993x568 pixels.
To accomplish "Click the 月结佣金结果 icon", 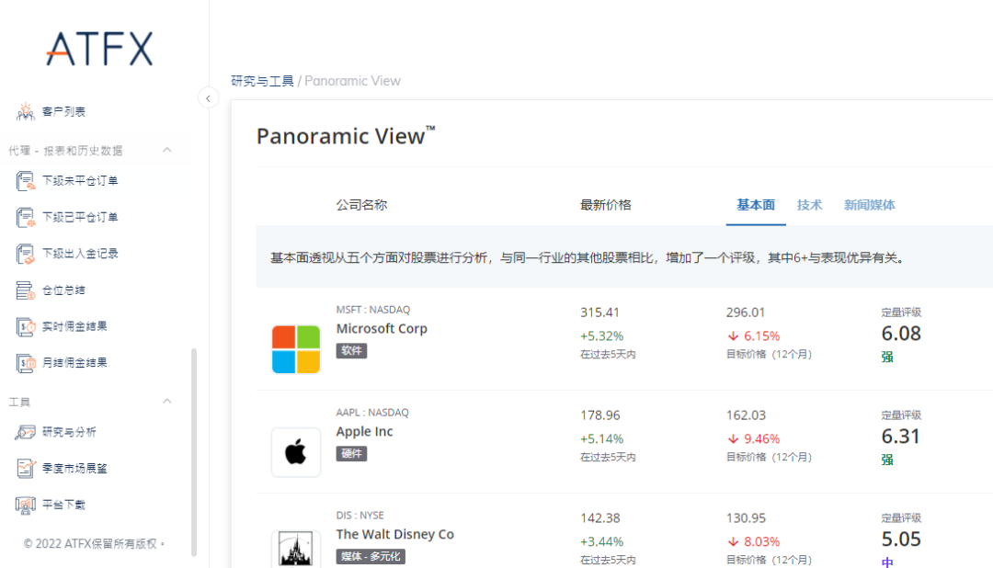I will click(26, 363).
